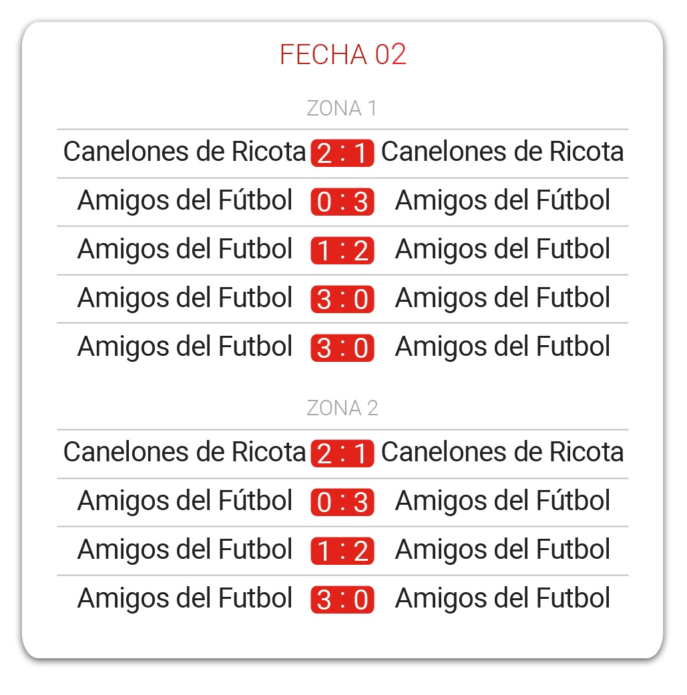This screenshot has width=687, height=695.
Task: Click home team Amigos del Fútbol in Zona 1's 0:3 match
Action: (185, 201)
